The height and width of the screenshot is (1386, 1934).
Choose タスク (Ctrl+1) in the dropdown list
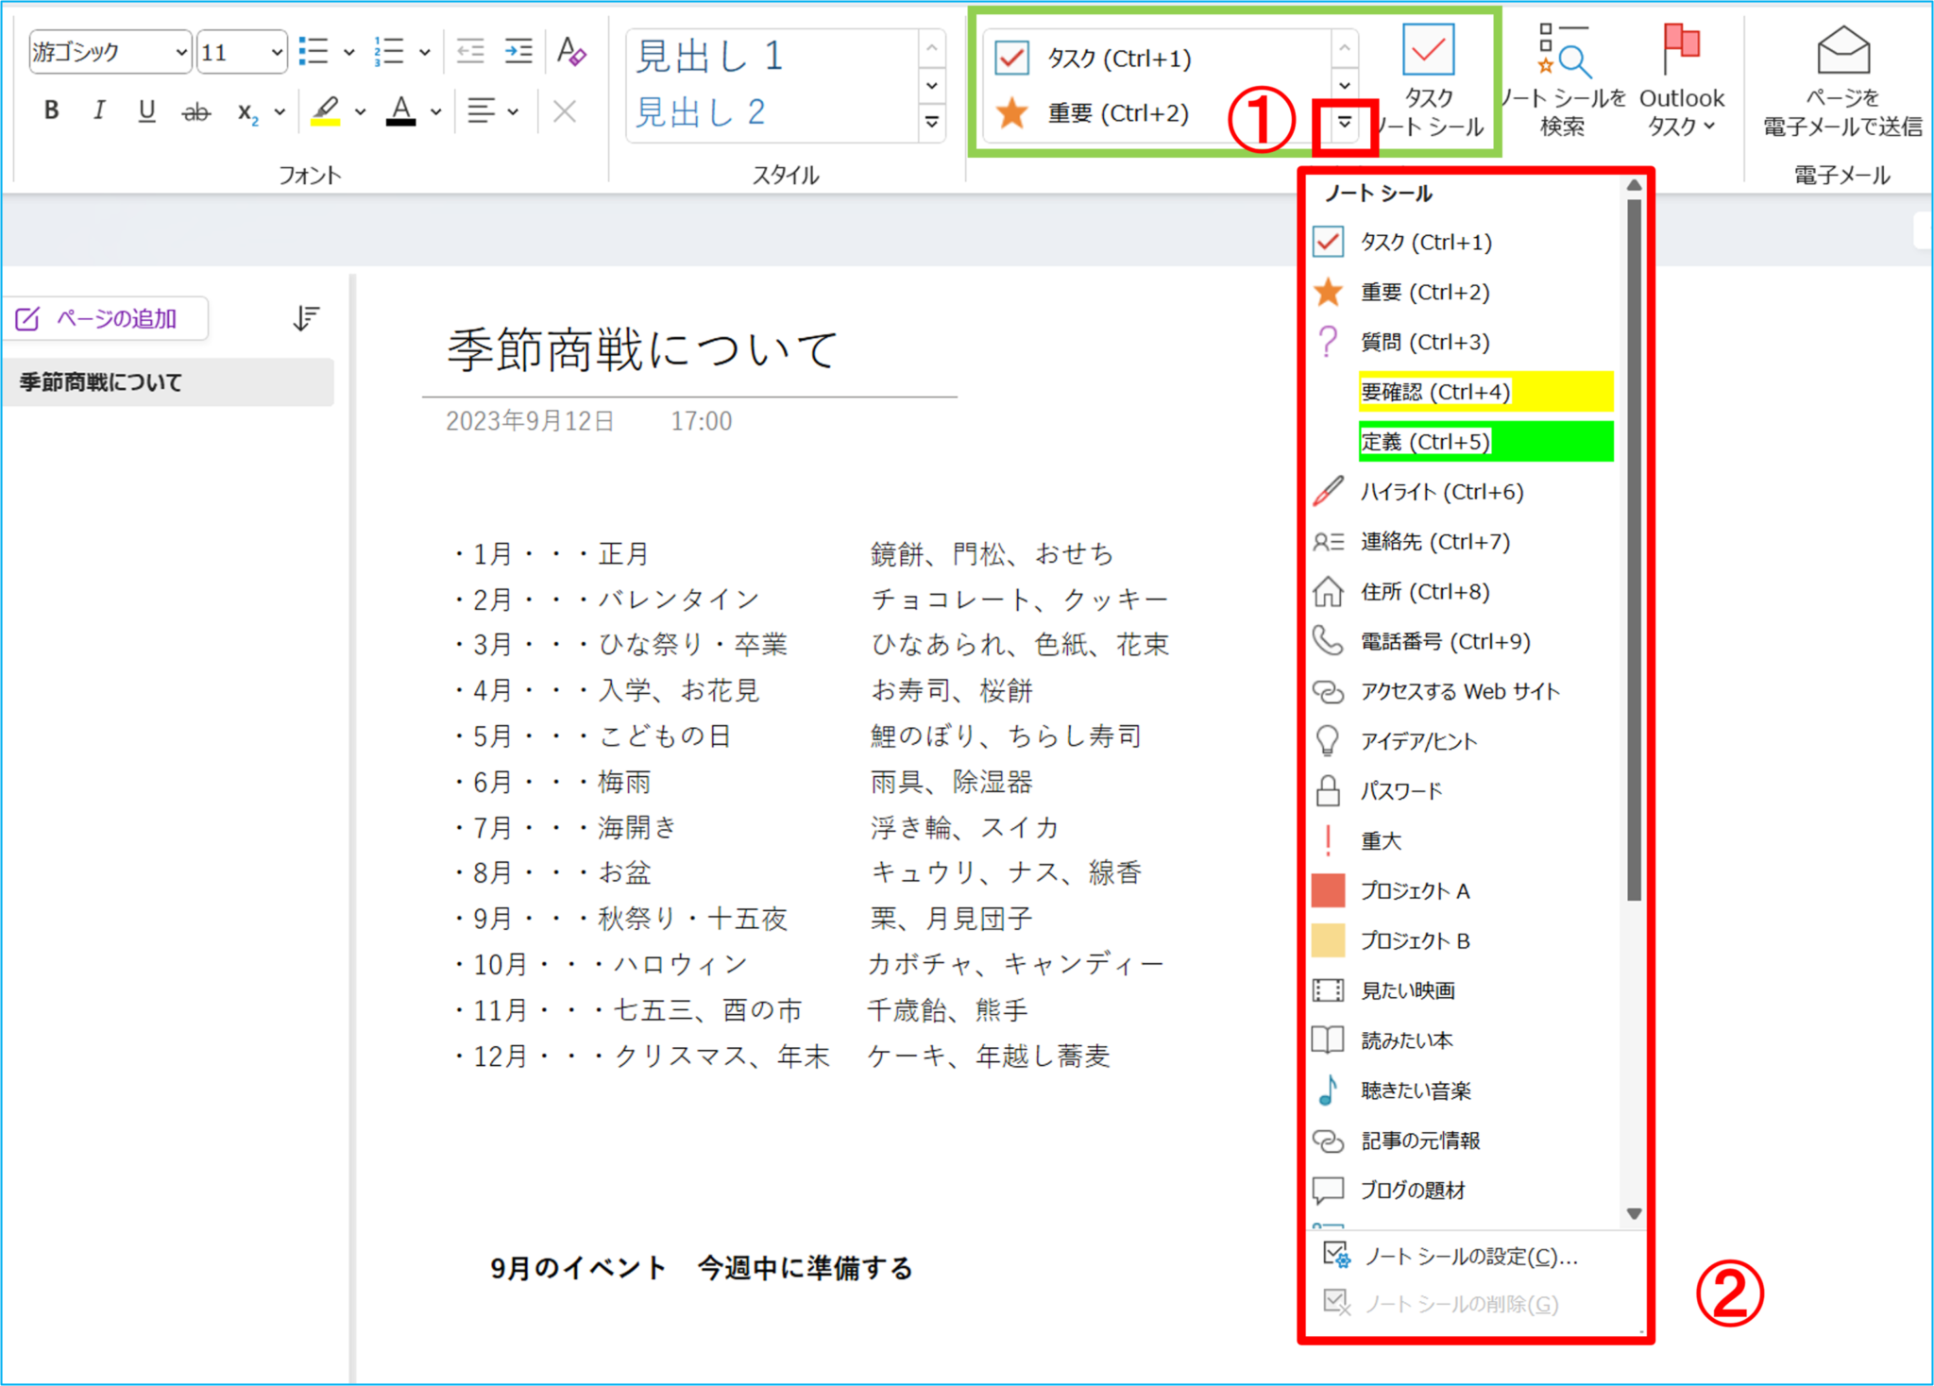(x=1464, y=243)
